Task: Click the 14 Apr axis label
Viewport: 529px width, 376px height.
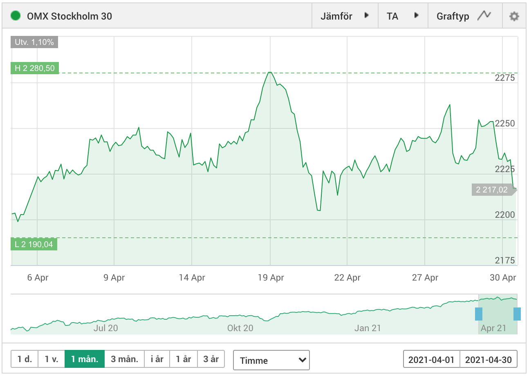Action: coord(192,278)
